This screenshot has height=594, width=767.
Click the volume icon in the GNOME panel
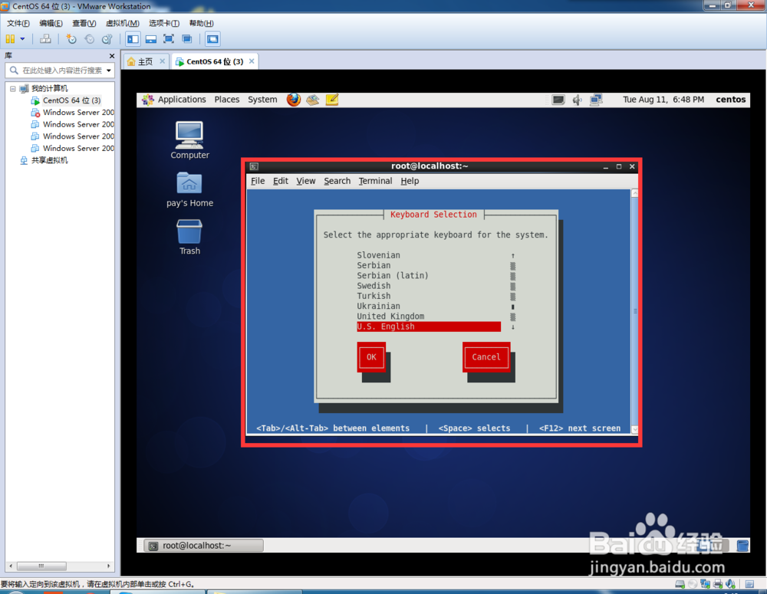[576, 99]
